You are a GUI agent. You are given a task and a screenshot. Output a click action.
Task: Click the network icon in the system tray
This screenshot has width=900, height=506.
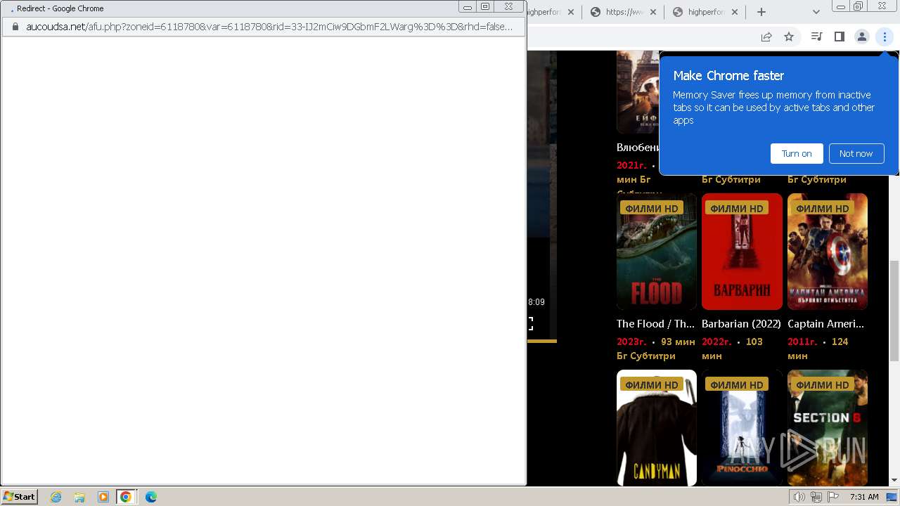pyautogui.click(x=816, y=497)
